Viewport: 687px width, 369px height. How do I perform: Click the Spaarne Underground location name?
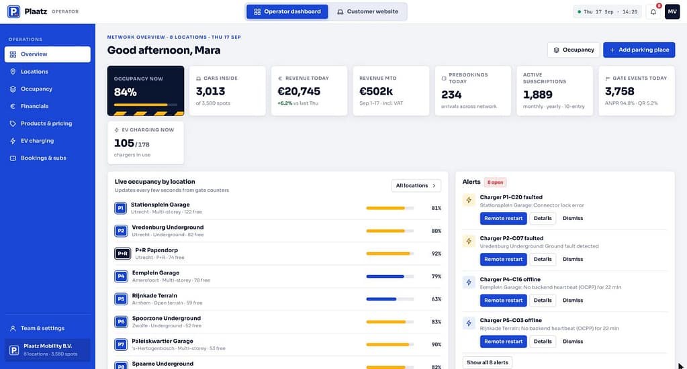point(163,364)
